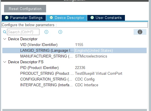Screen dimensions: 151x111
Task: Click the magnifier search icon
Action: point(5,32)
